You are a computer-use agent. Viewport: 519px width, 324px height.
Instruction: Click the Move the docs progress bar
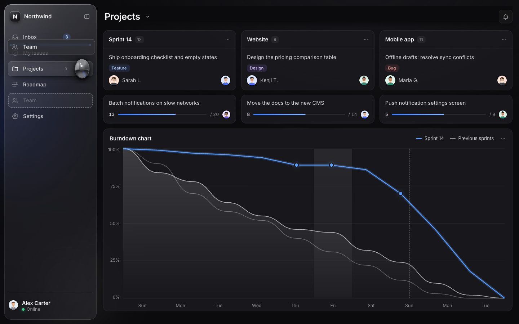coord(299,114)
